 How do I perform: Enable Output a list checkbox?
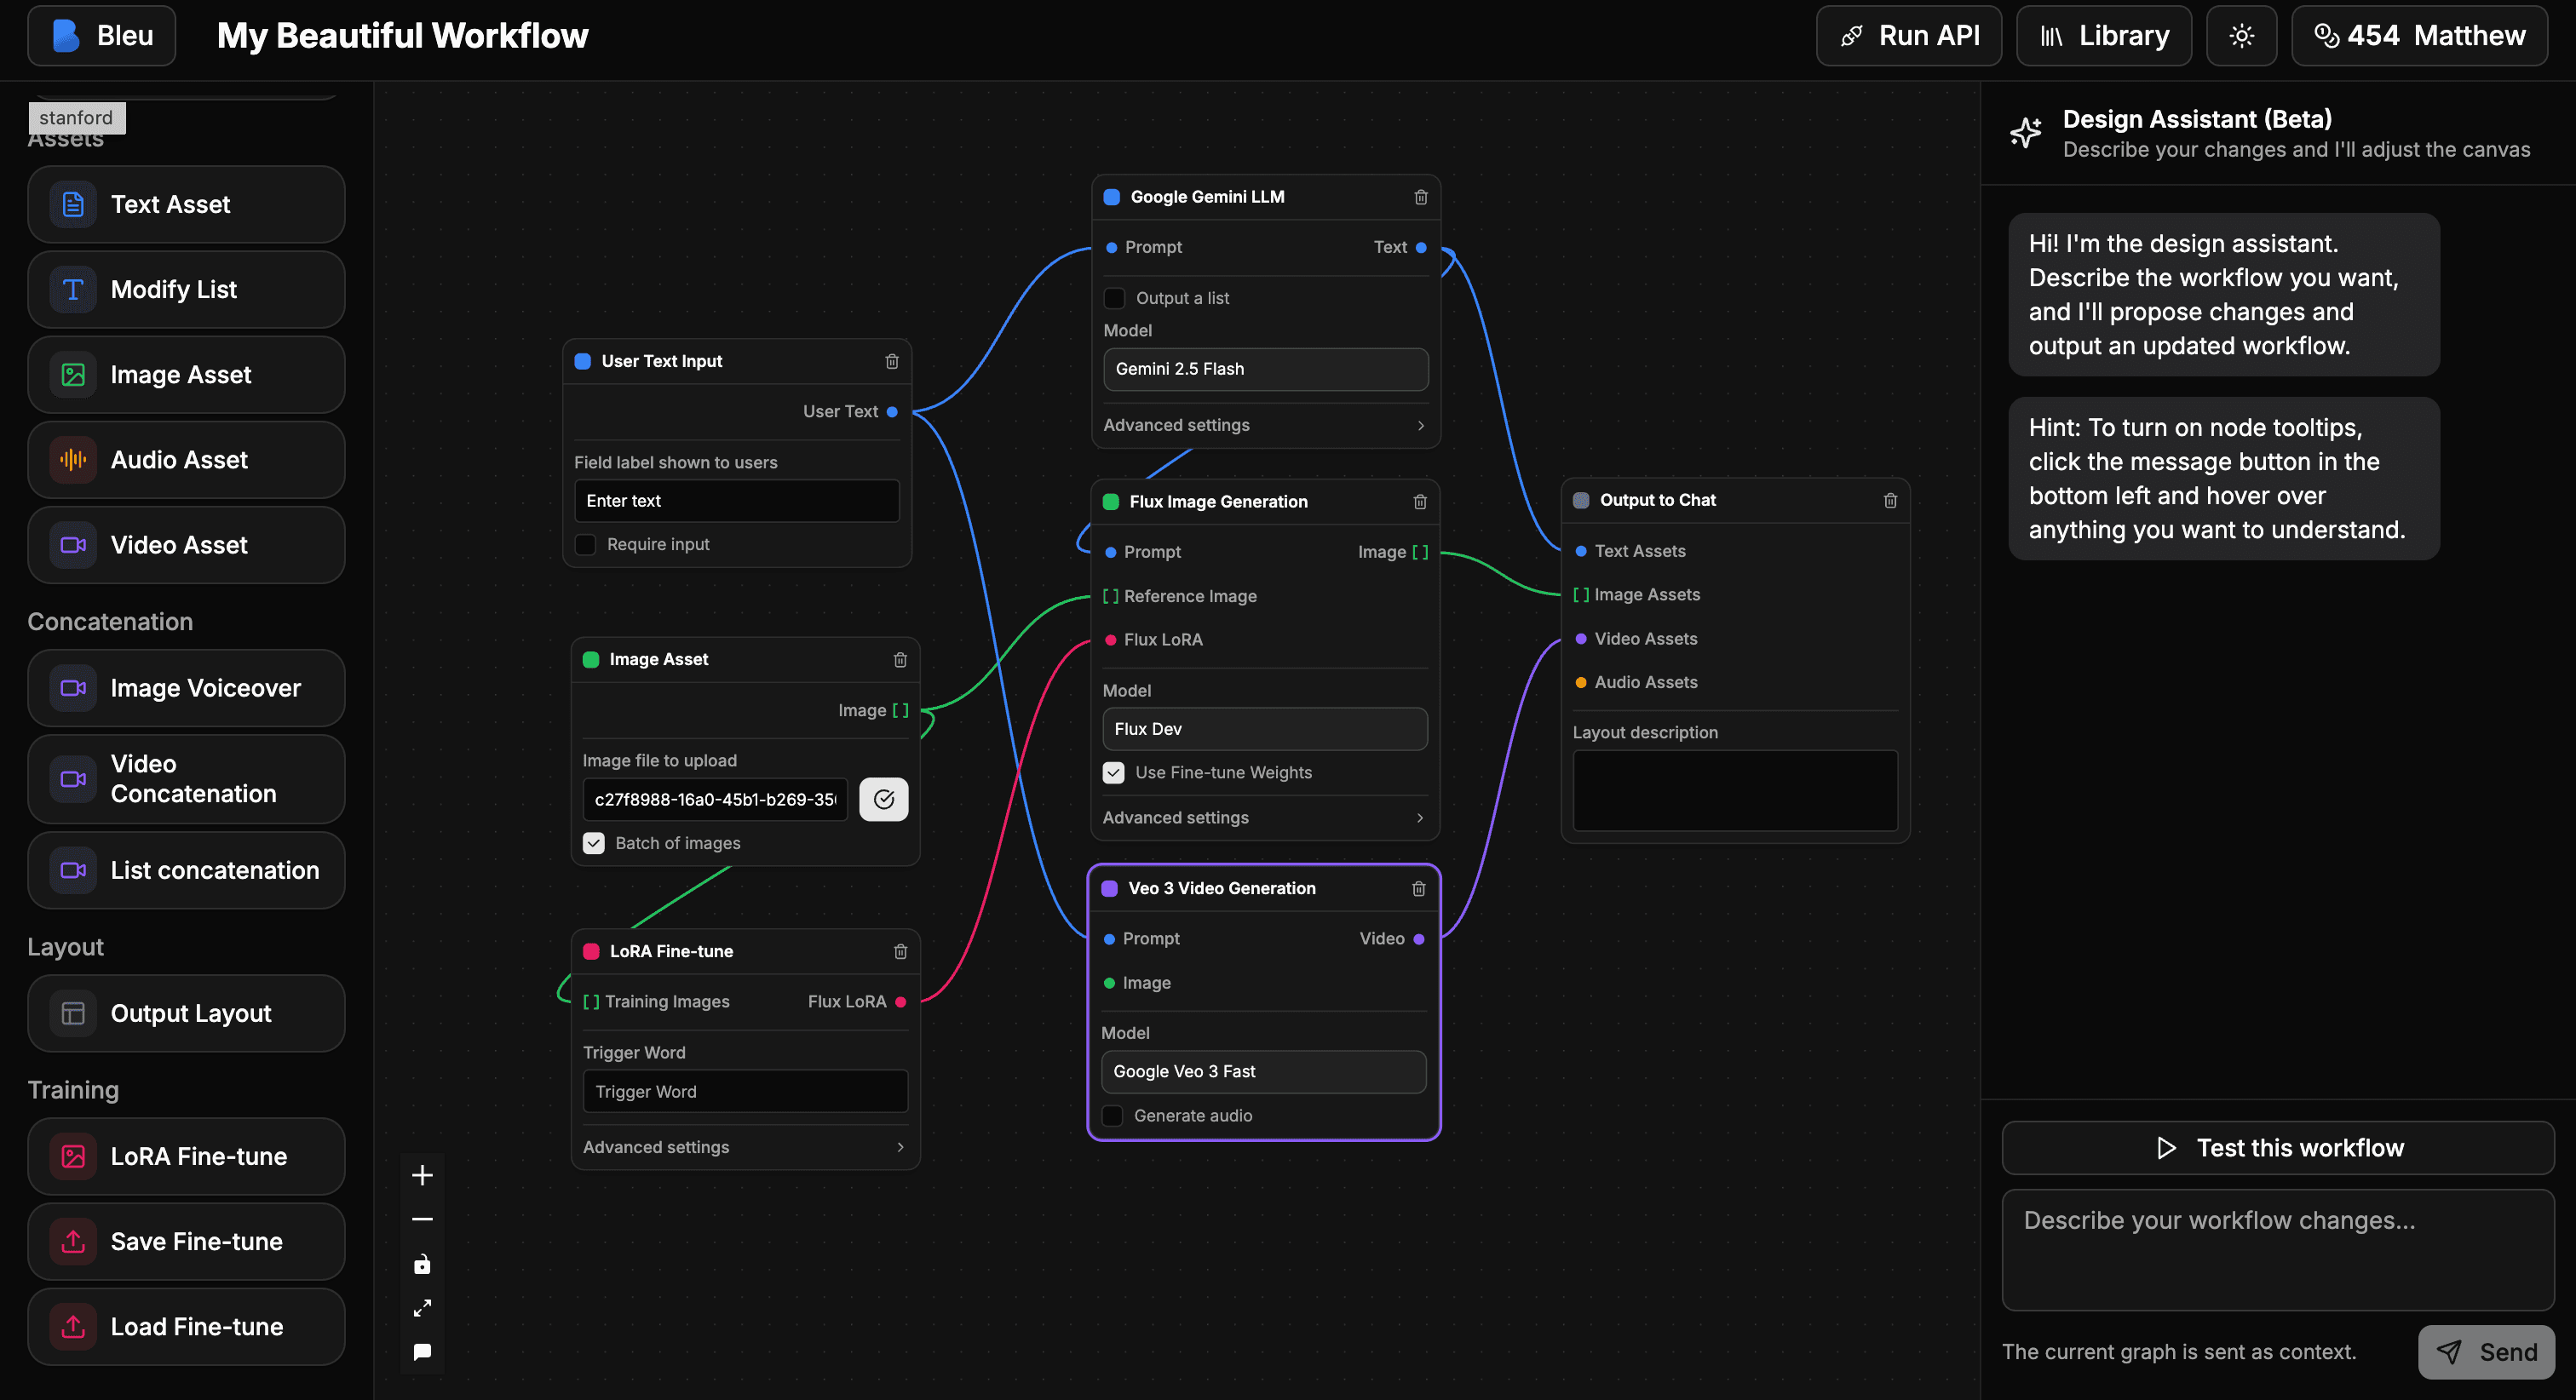point(1114,298)
